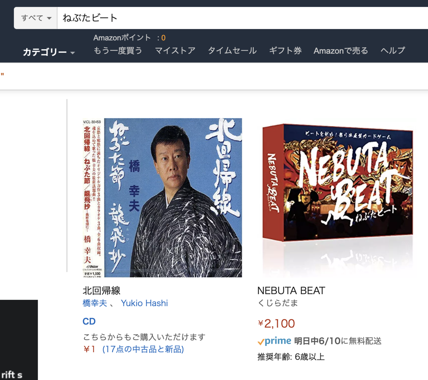Open artist link 橋幸夫
This screenshot has height=380, width=428.
point(95,303)
